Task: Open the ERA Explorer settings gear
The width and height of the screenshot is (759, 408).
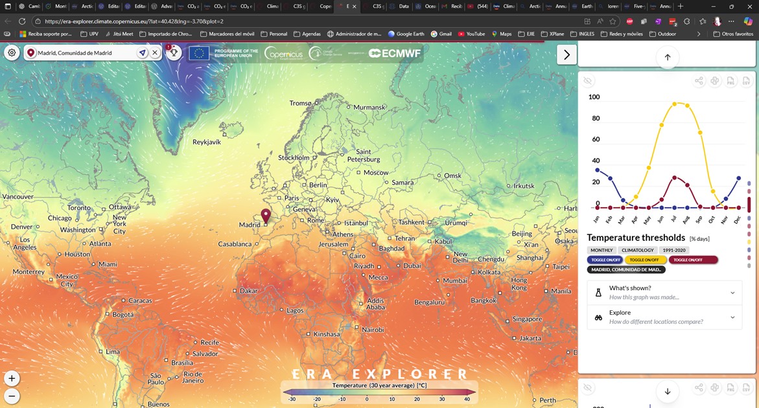Action: [12, 54]
